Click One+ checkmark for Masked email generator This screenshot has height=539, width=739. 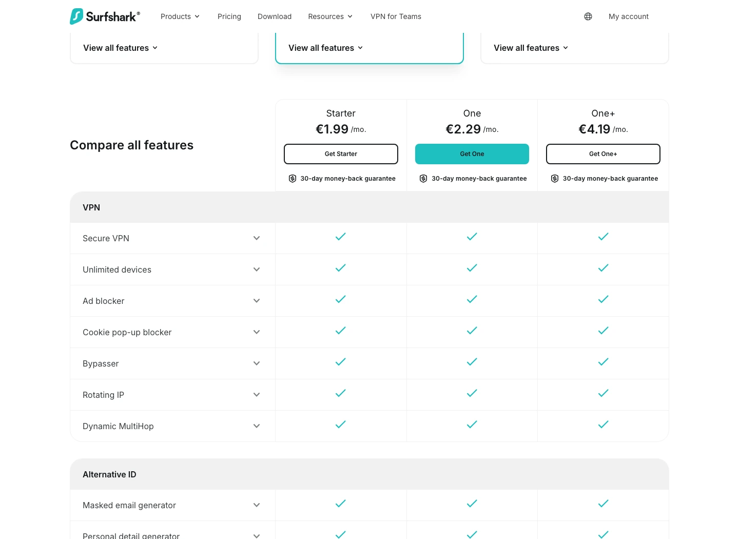pos(604,504)
